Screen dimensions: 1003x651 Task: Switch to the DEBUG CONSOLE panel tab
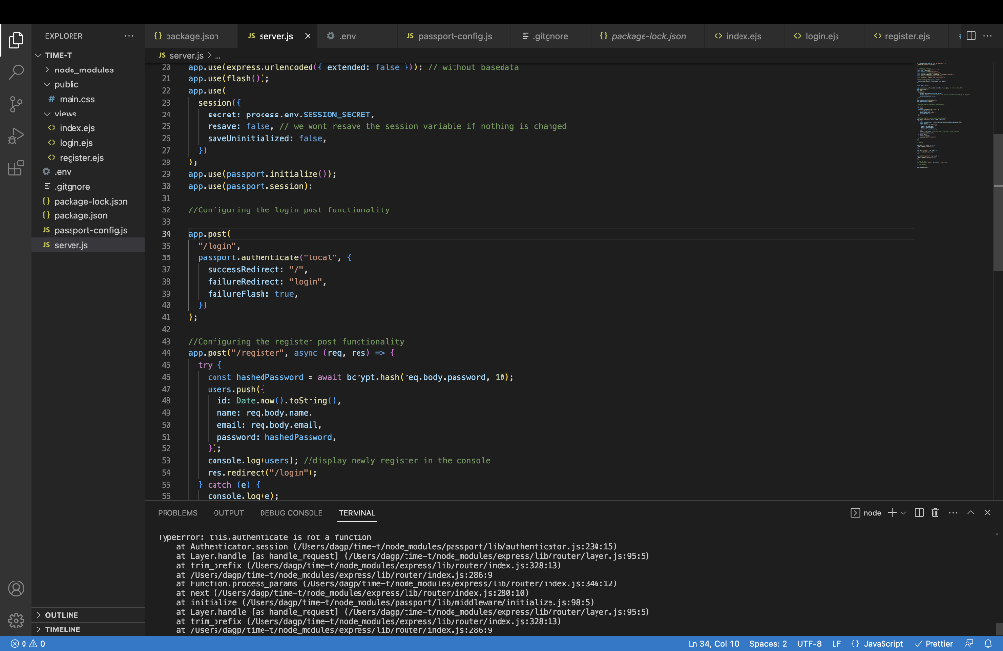(x=291, y=512)
